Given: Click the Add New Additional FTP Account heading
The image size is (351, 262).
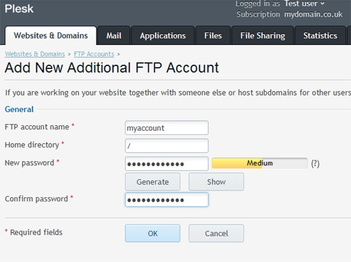Looking at the screenshot, I should point(112,68).
